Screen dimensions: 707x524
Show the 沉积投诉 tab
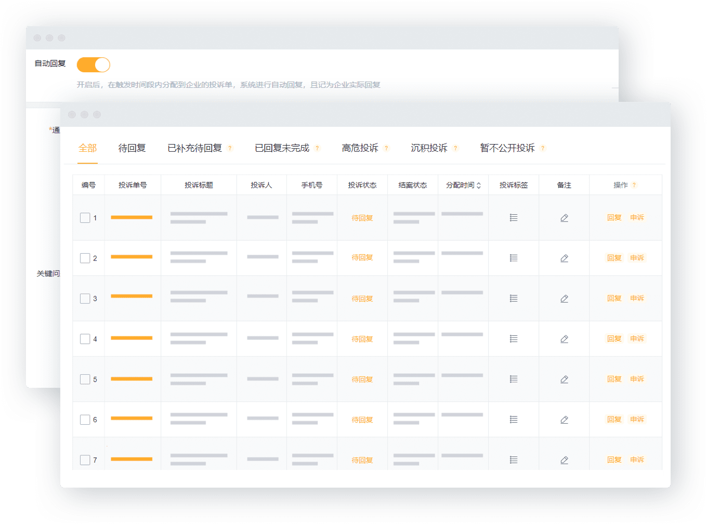pyautogui.click(x=429, y=148)
